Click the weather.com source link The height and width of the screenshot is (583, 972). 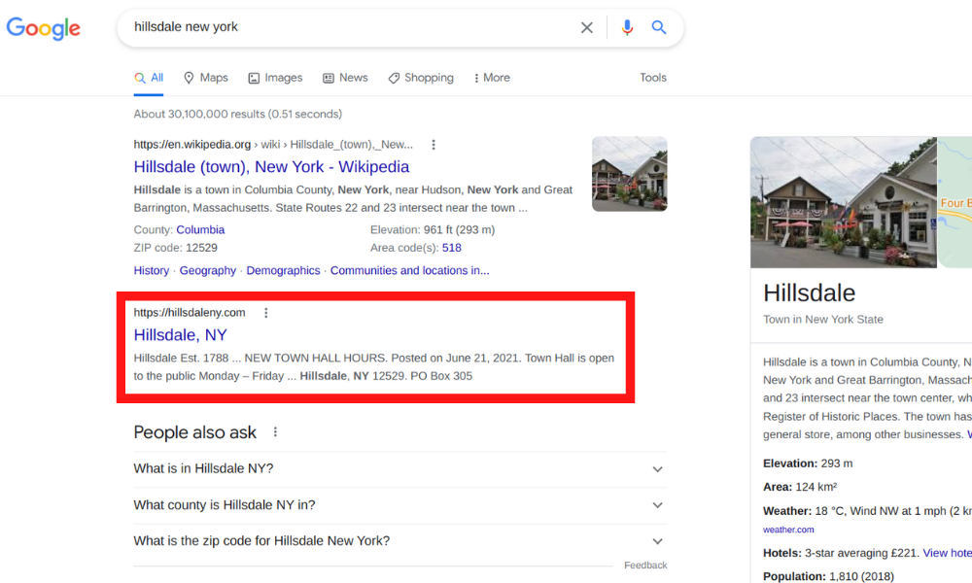point(788,530)
